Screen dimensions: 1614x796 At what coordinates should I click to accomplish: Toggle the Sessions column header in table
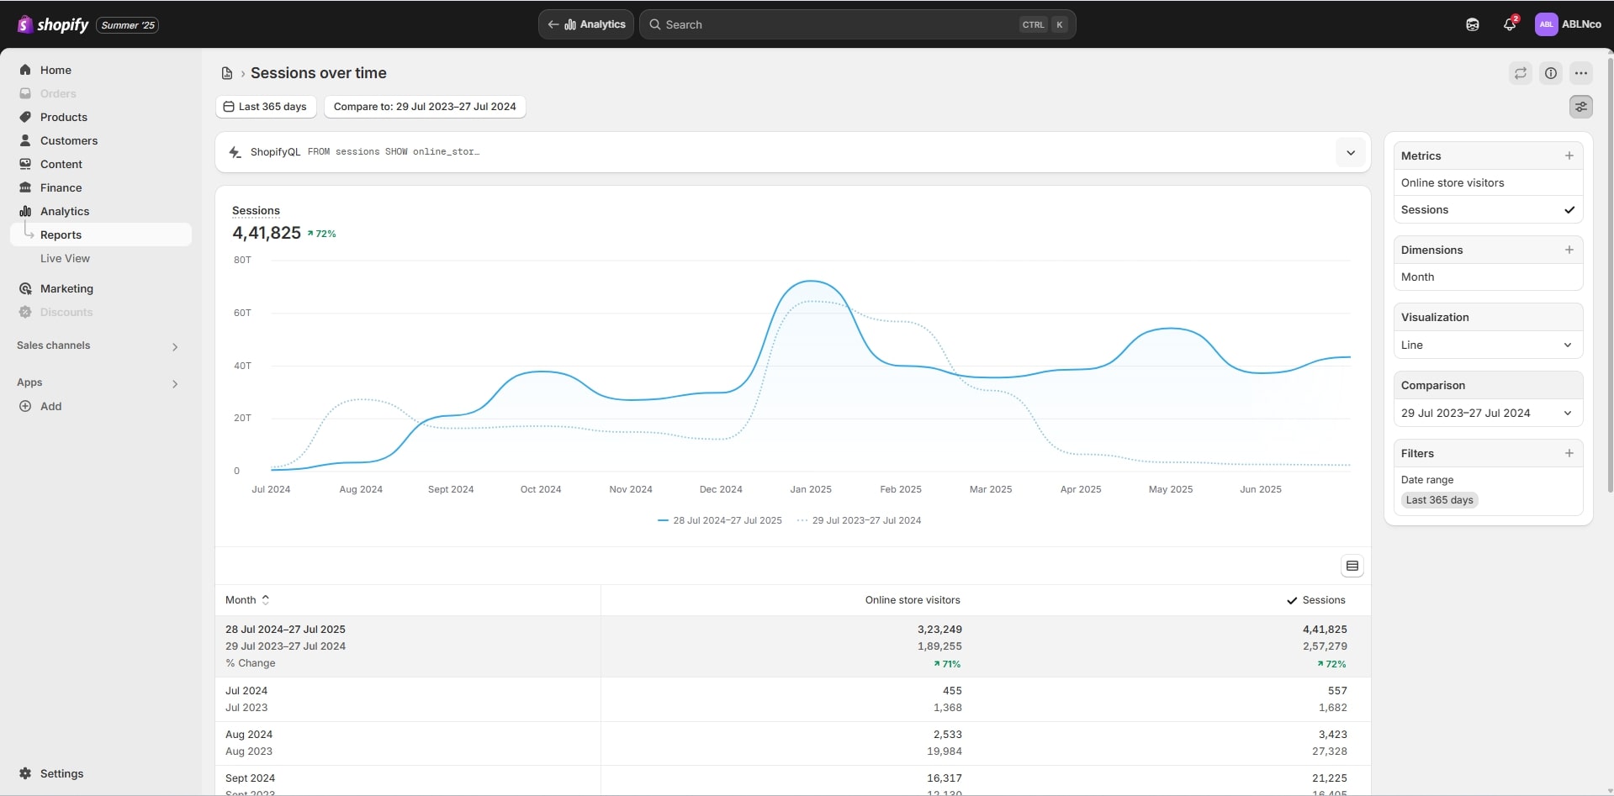(x=1316, y=600)
